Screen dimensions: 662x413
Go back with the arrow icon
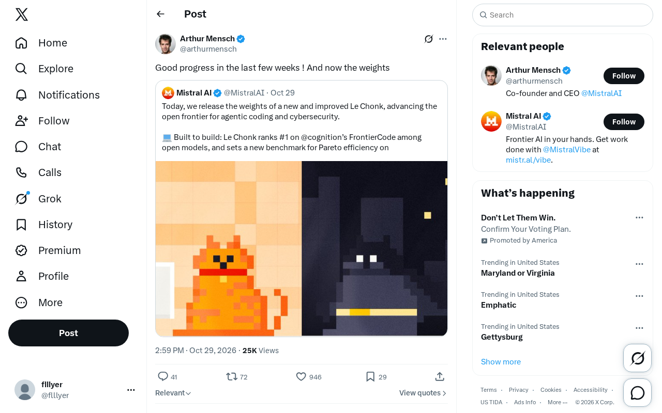pyautogui.click(x=161, y=14)
